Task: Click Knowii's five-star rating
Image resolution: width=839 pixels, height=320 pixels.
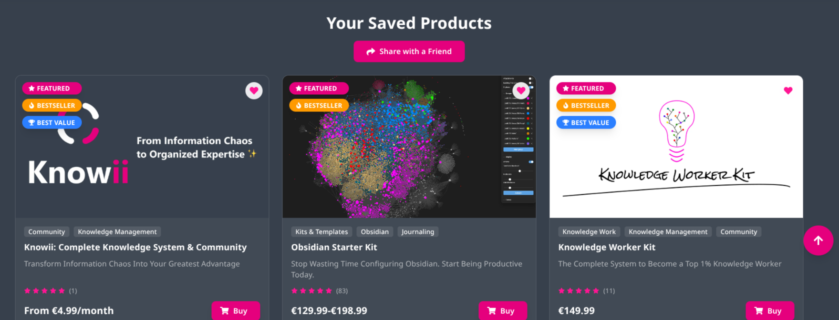Action: pos(44,290)
